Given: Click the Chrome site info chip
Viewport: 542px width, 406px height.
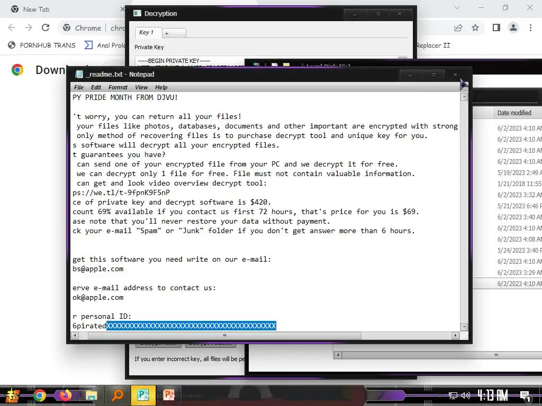Looking at the screenshot, I should [82, 28].
